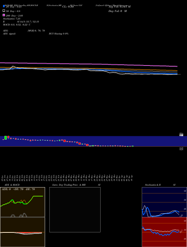187x247 pixels.
Task: Click the large green candle at chart start
Action: click(x=6, y=138)
